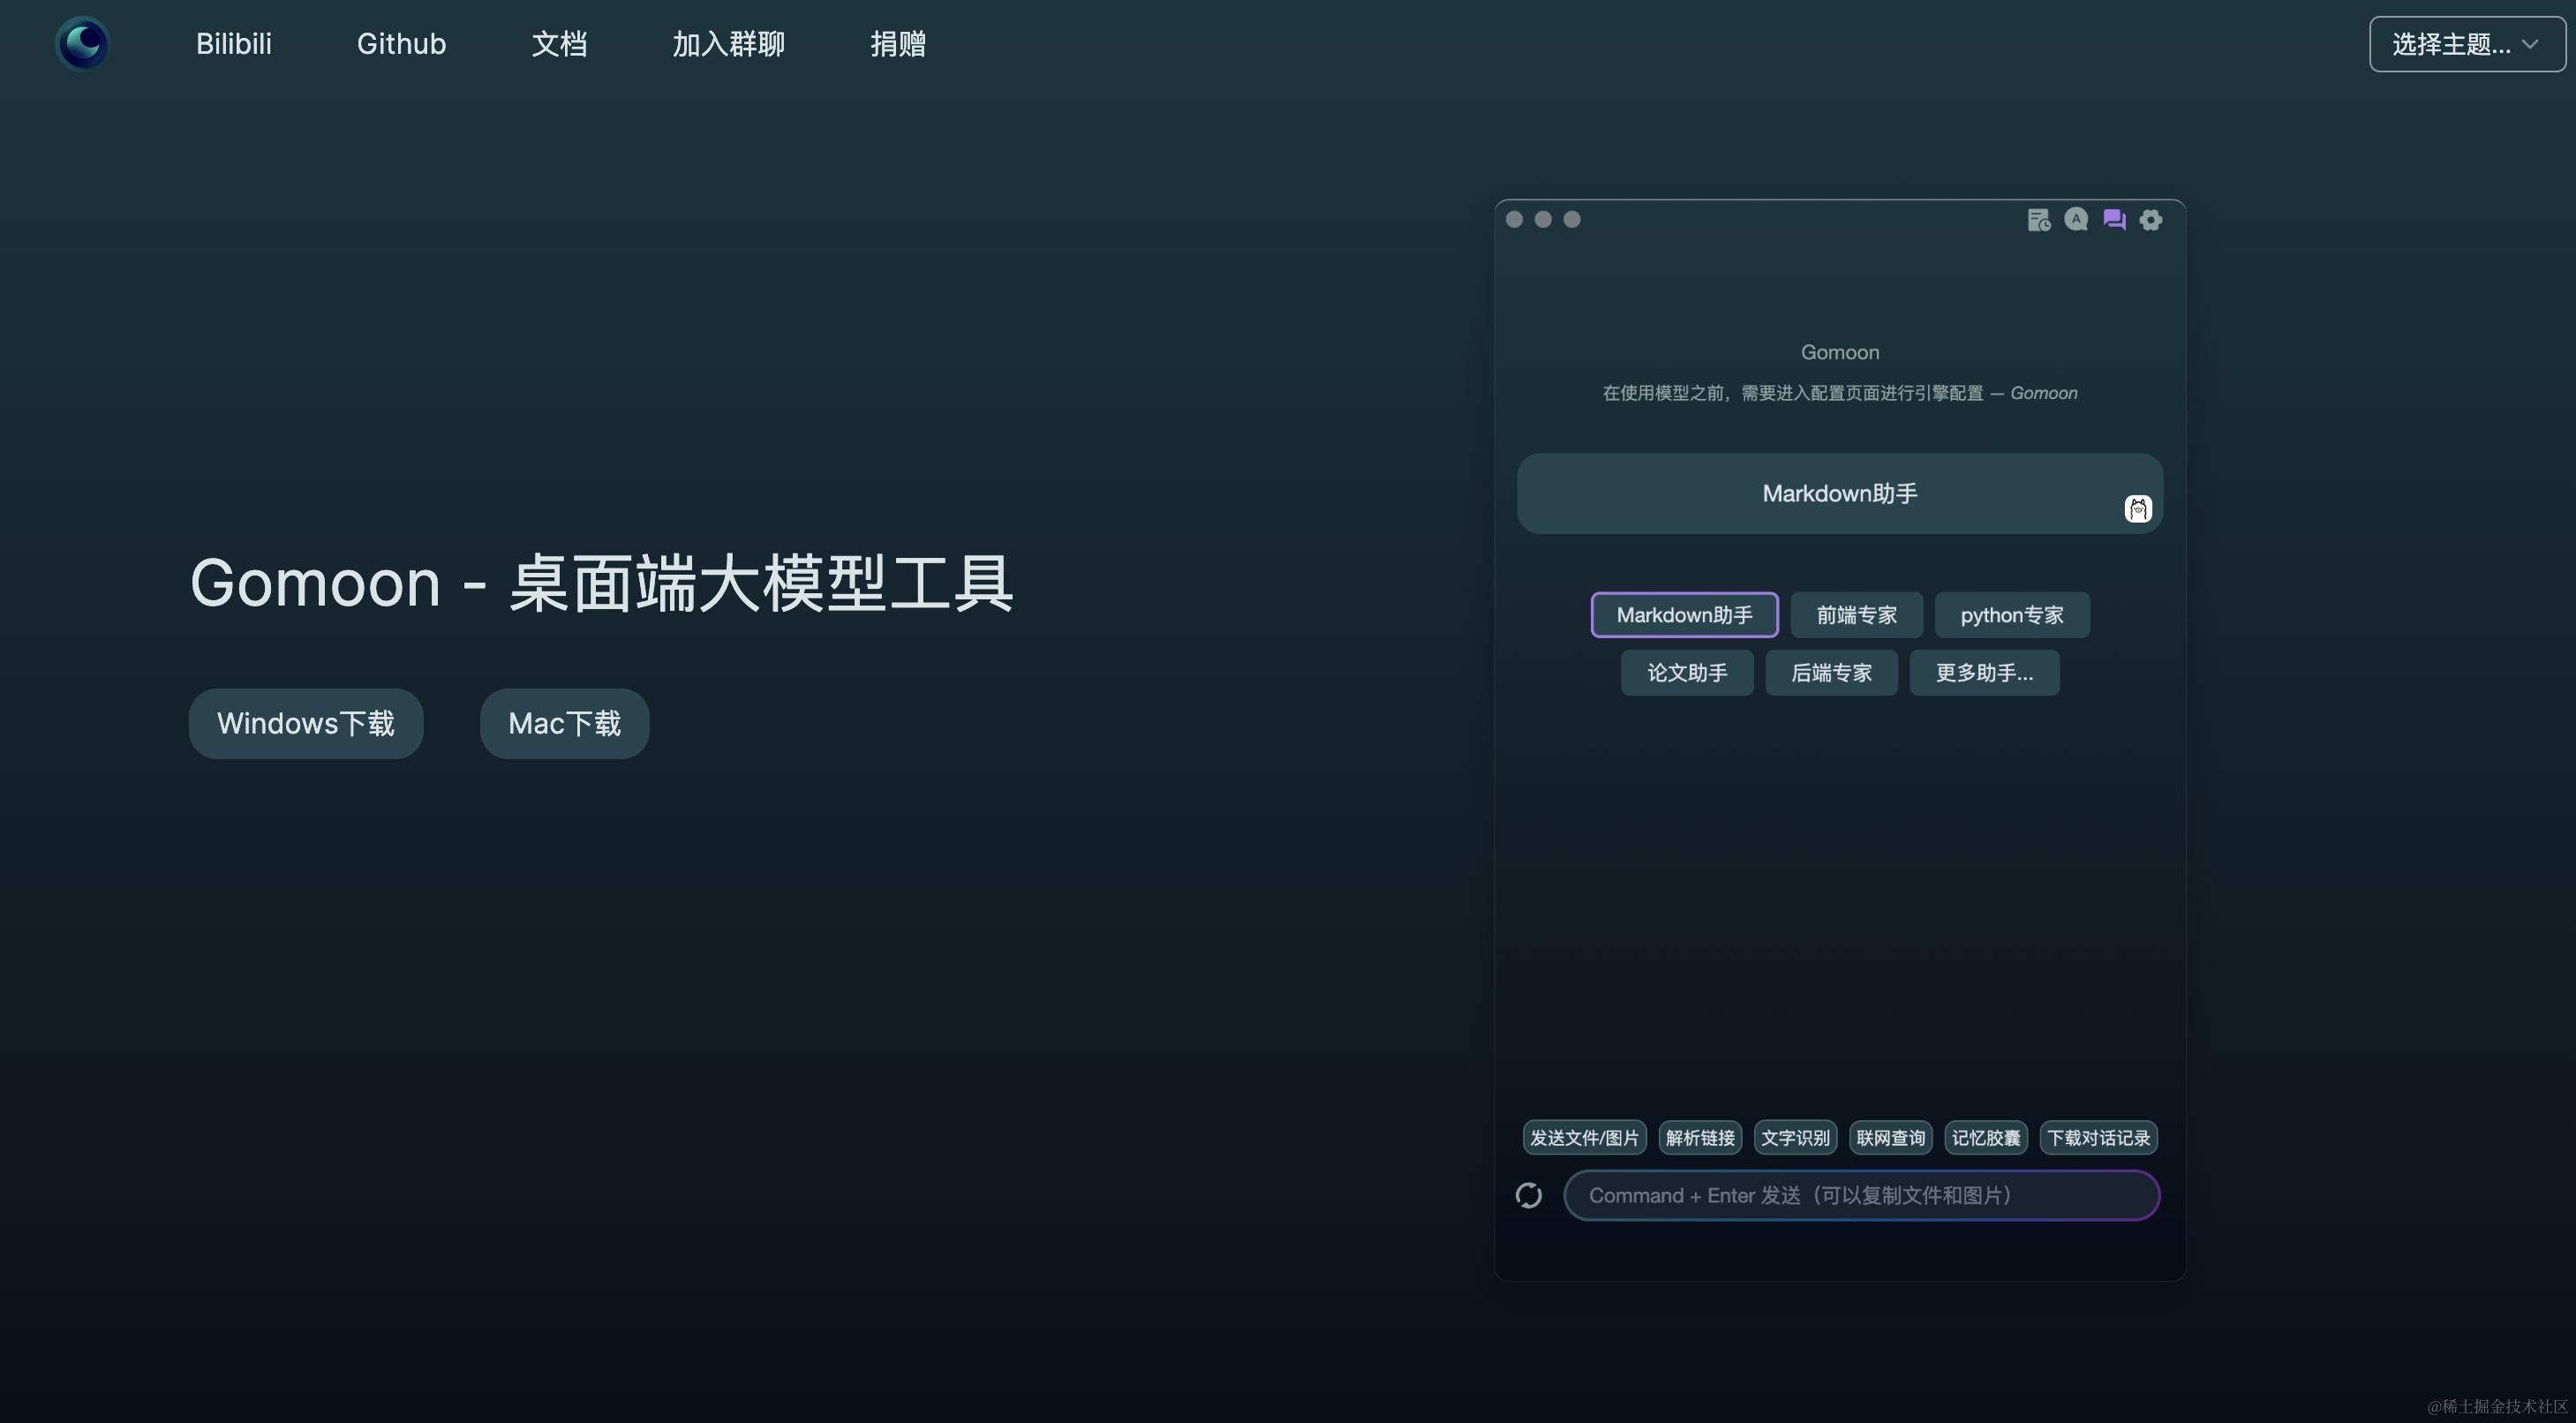Image resolution: width=2576 pixels, height=1423 pixels.
Task: Click the chat bubble icon
Action: click(2113, 219)
